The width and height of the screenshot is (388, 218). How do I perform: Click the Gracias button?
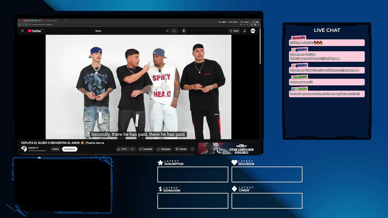181,149
